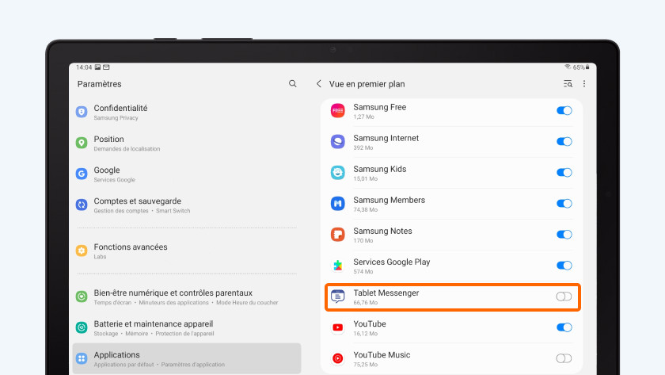Image resolution: width=665 pixels, height=375 pixels.
Task: Enable the YouTube Music toggle
Action: [564, 358]
